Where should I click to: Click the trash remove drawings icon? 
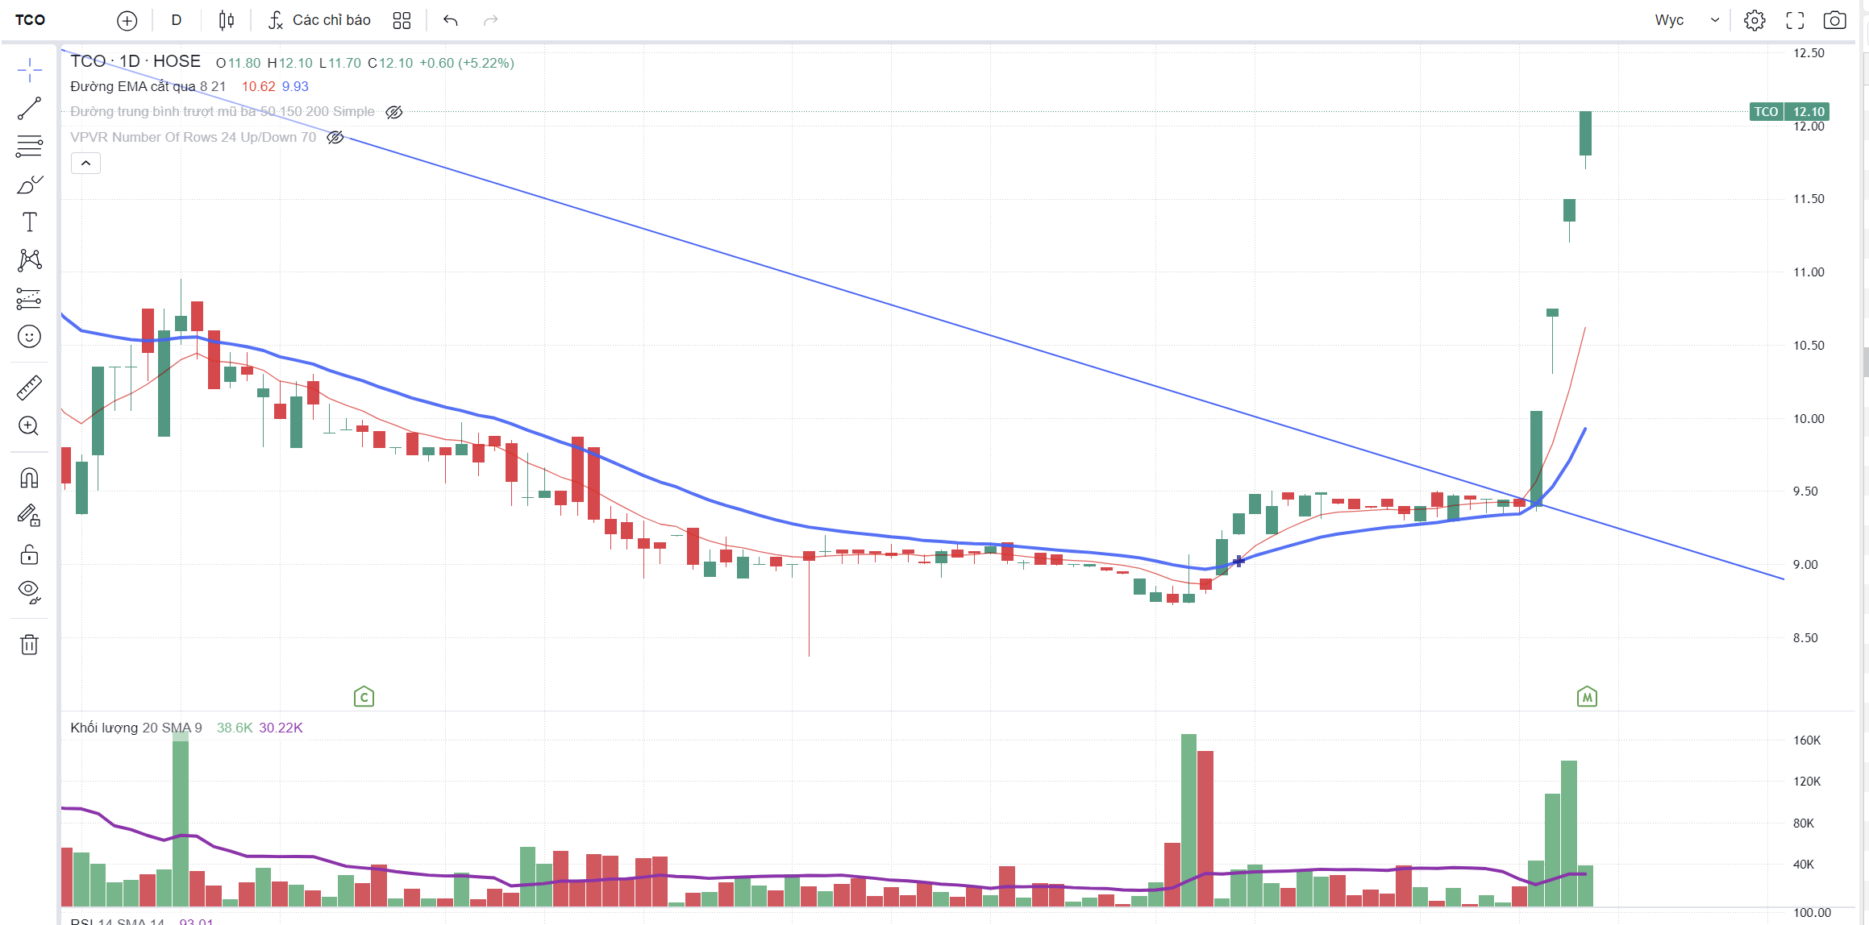tap(29, 645)
